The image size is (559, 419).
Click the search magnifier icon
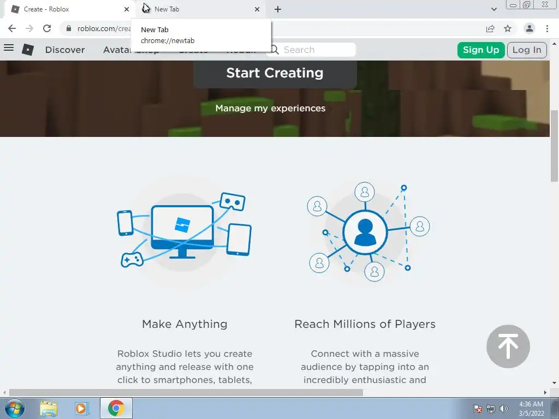[x=274, y=50]
